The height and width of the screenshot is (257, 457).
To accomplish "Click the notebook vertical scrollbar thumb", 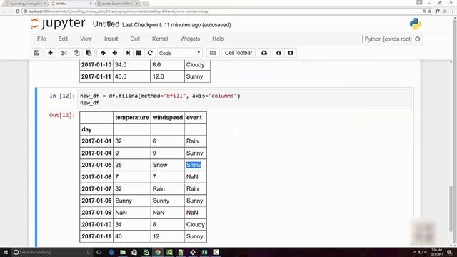I will pyautogui.click(x=451, y=208).
